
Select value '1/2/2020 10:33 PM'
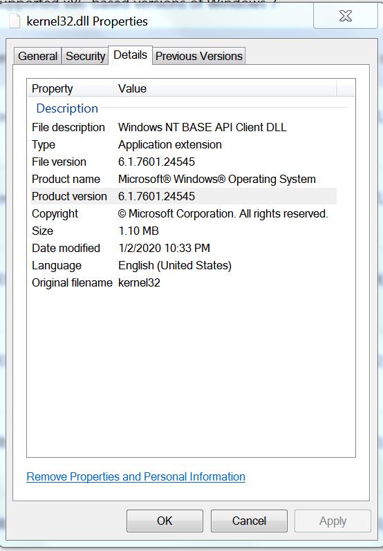165,248
